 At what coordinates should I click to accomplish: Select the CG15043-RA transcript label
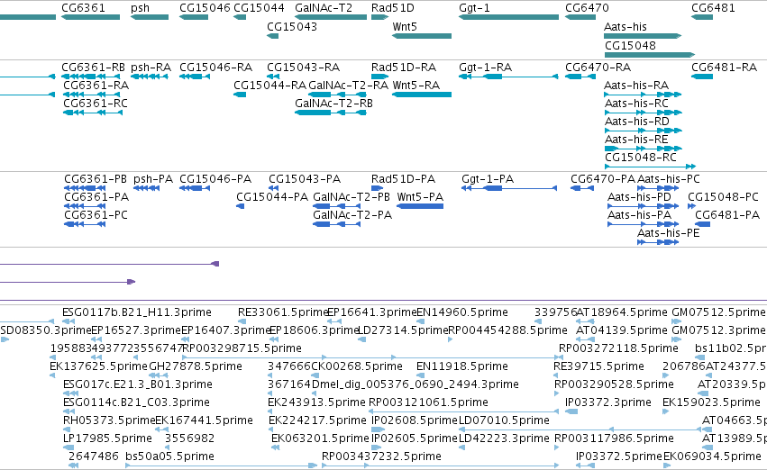coord(303,67)
